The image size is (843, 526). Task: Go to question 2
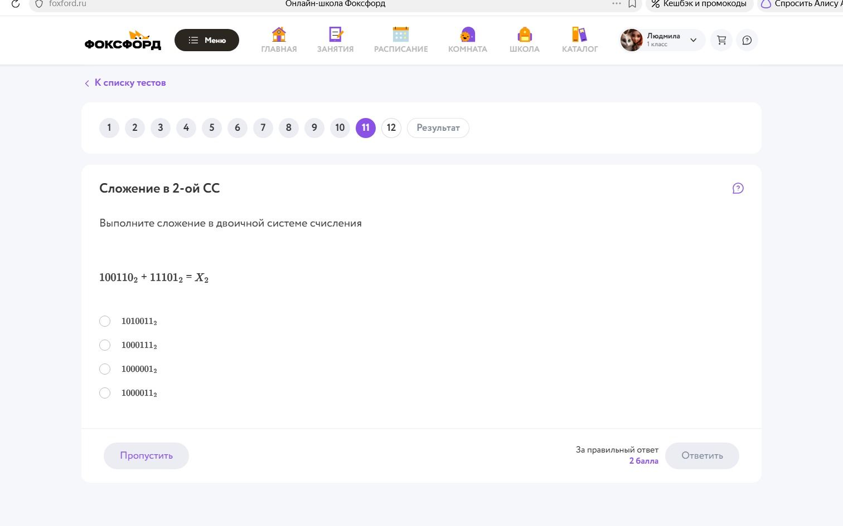(135, 127)
